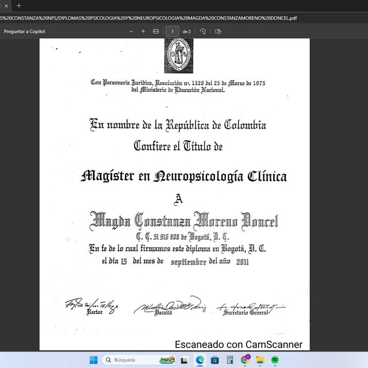Open Task View from the taskbar
368x368 pixels.
[184, 360]
